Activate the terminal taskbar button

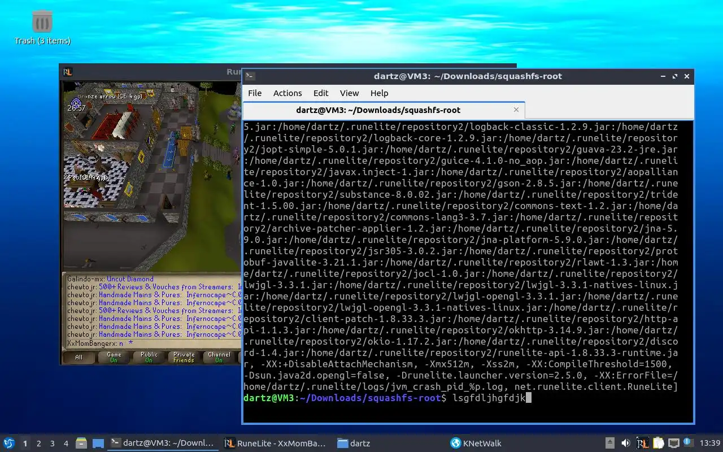pos(163,444)
